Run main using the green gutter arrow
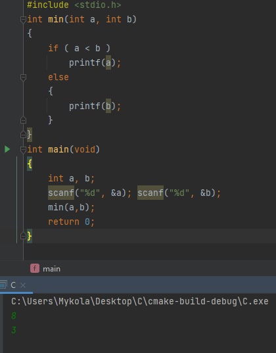Screen dimensions: 276x353 [x=7, y=149]
